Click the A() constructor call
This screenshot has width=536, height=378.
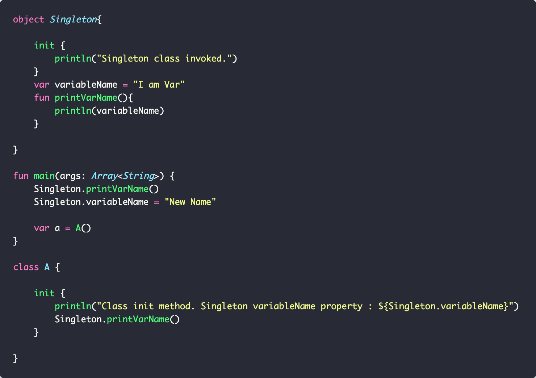tap(83, 228)
